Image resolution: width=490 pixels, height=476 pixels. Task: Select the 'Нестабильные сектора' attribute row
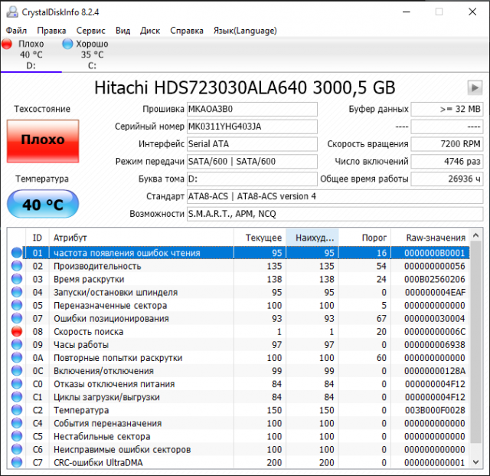238,437
